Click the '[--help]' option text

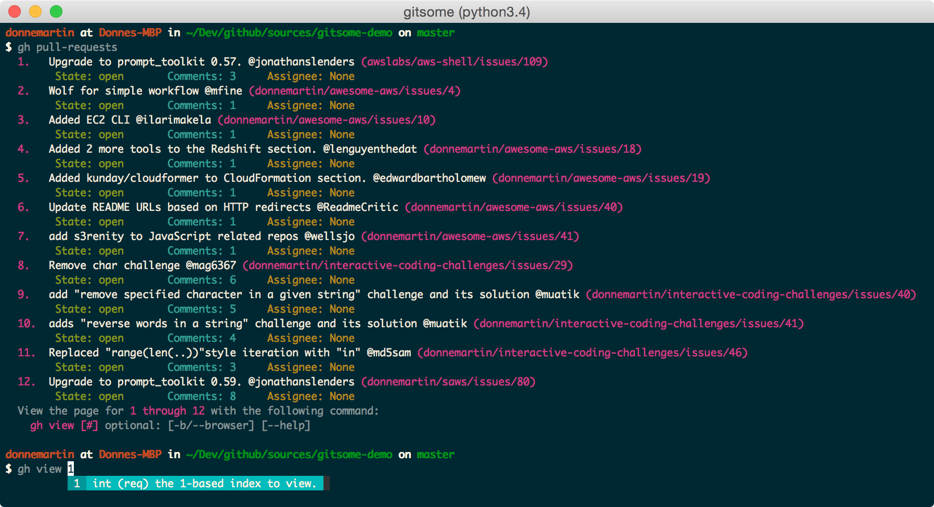click(286, 425)
